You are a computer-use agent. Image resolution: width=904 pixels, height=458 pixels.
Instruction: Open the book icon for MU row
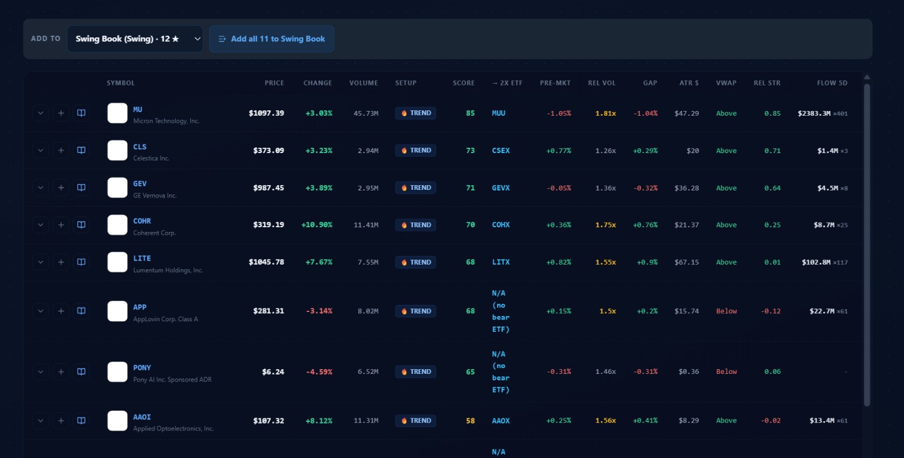coord(81,113)
